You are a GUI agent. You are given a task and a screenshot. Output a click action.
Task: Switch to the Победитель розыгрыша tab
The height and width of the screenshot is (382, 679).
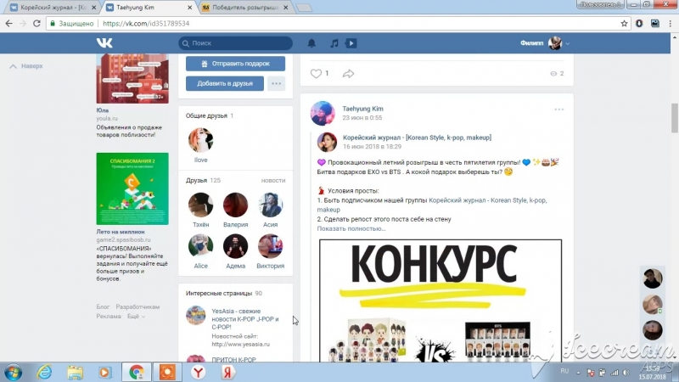pyautogui.click(x=244, y=8)
